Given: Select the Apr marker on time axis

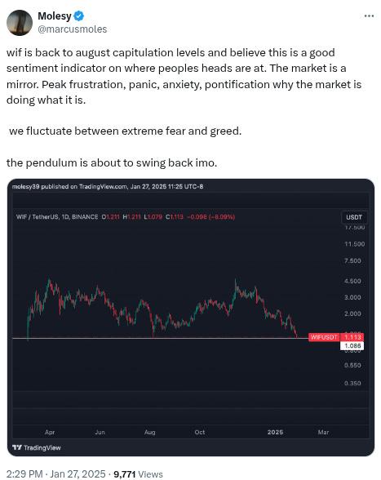Looking at the screenshot, I should pyautogui.click(x=50, y=432).
